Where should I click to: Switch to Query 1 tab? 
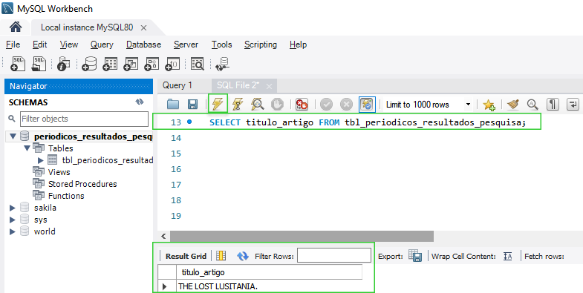click(x=177, y=85)
